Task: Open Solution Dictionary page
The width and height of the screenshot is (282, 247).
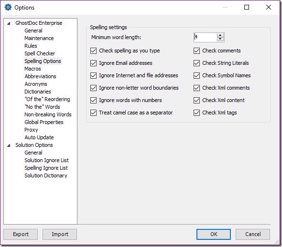Action: [46, 175]
